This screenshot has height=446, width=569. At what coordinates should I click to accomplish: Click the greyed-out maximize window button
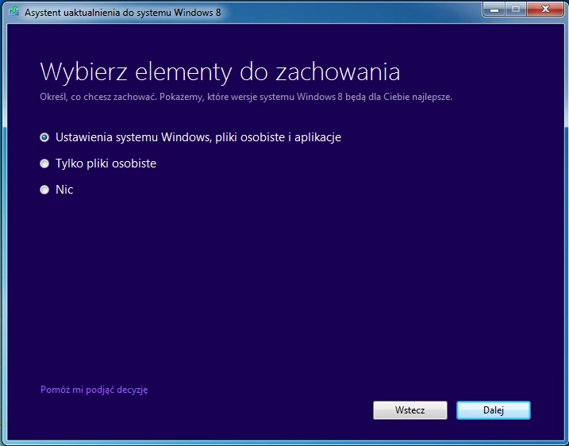(516, 10)
